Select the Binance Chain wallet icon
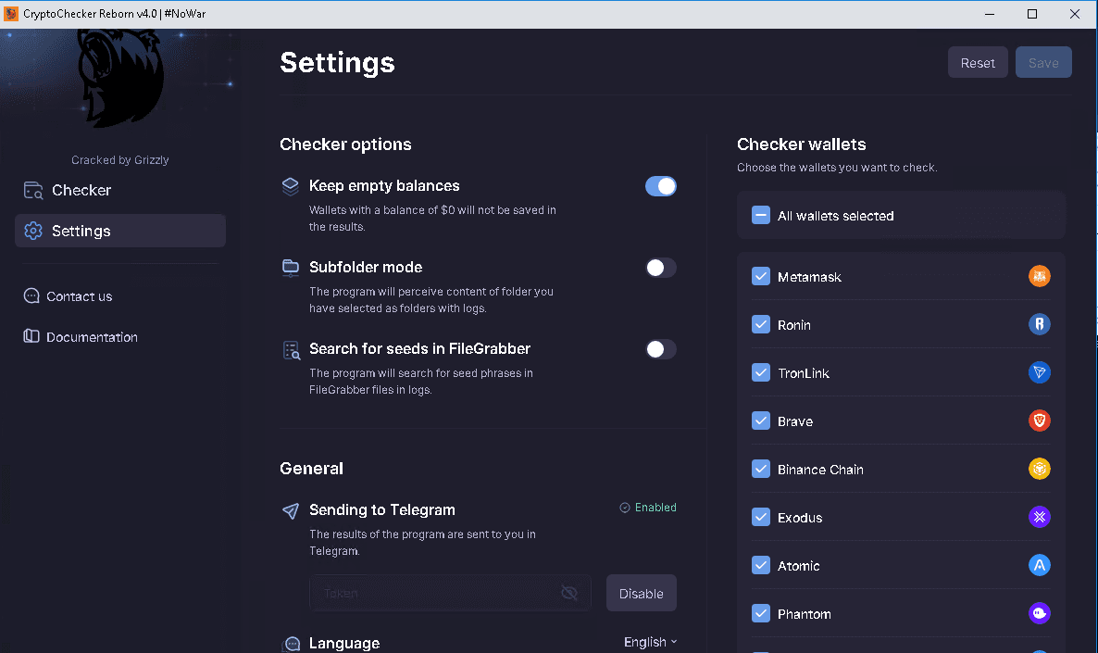This screenshot has width=1098, height=653. pos(1039,469)
